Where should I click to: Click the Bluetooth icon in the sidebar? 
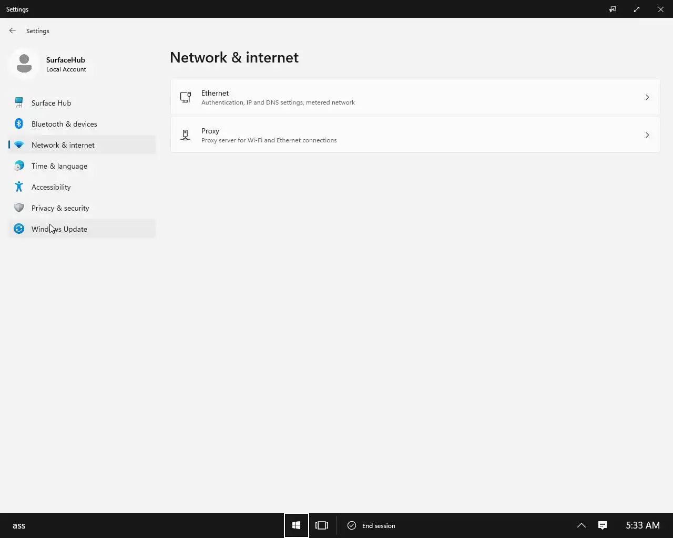tap(19, 123)
